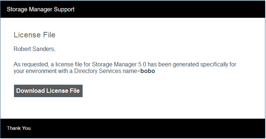Select the Robert Sanders greeting line
The image size is (266, 139).
coord(35,49)
